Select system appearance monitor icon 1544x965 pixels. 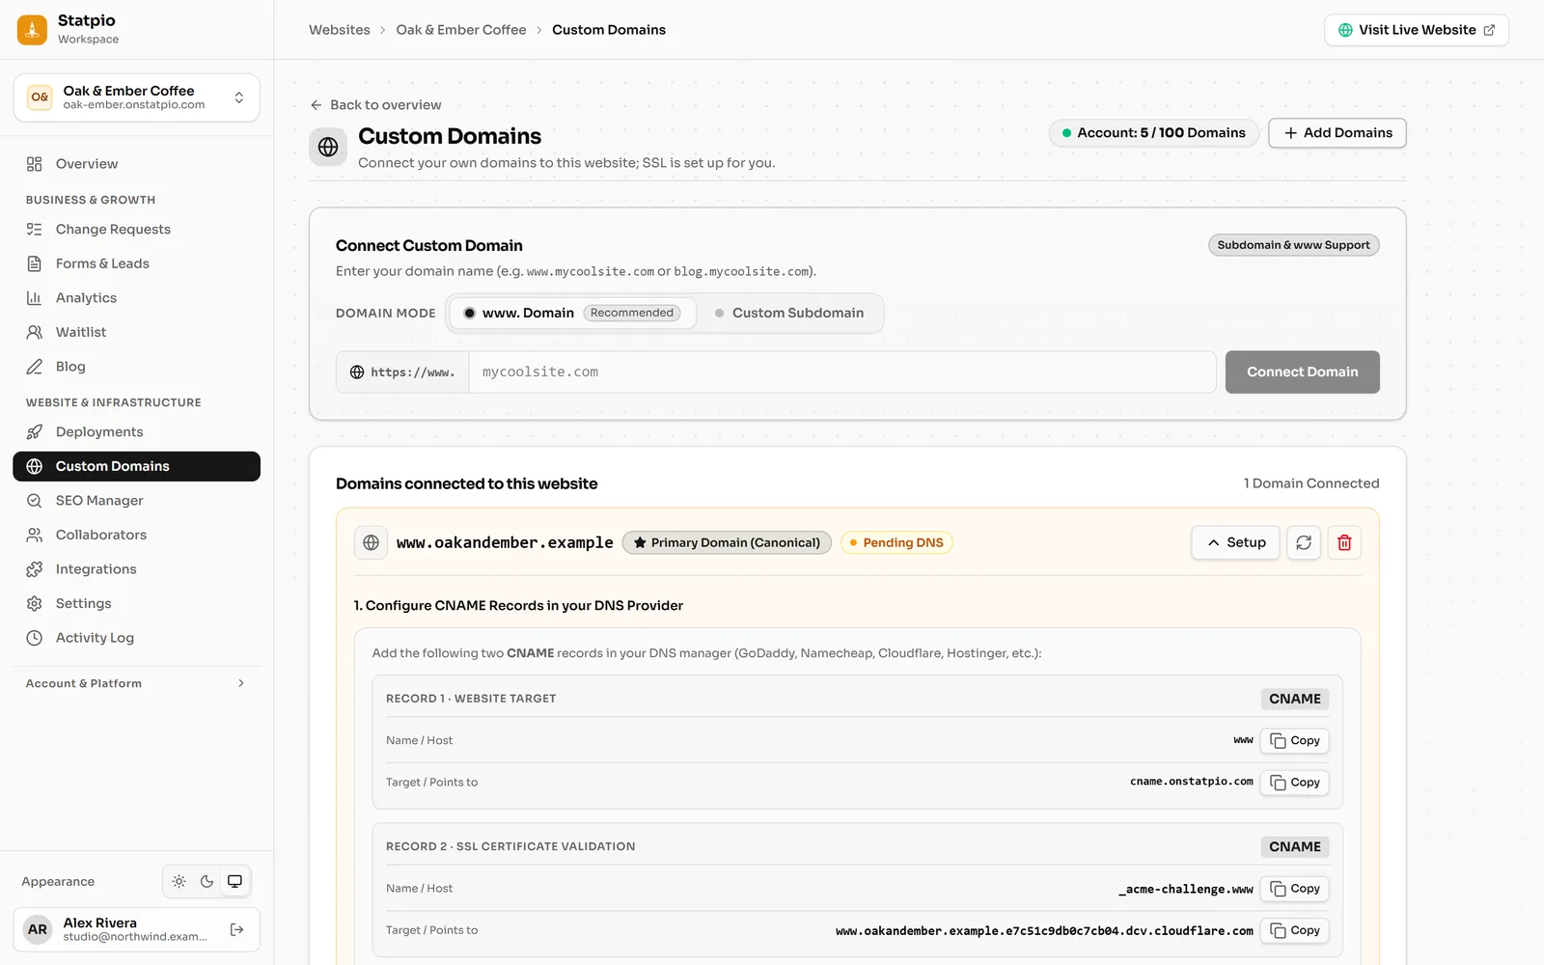click(234, 881)
